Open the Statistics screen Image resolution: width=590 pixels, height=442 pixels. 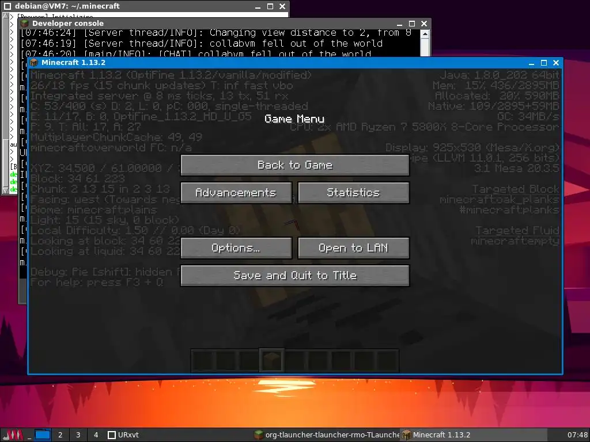[x=353, y=193]
